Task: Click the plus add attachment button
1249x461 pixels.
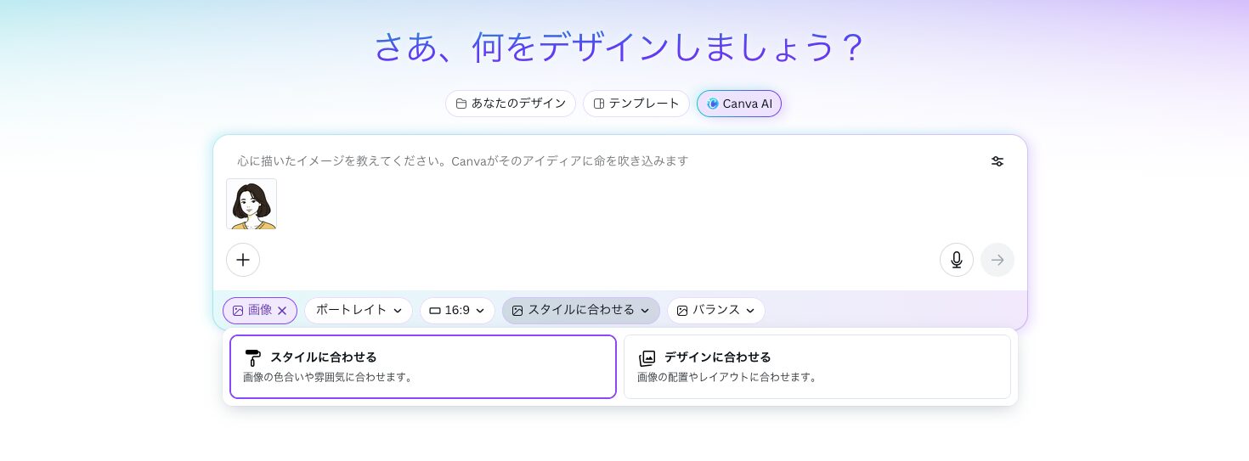Action: [243, 260]
